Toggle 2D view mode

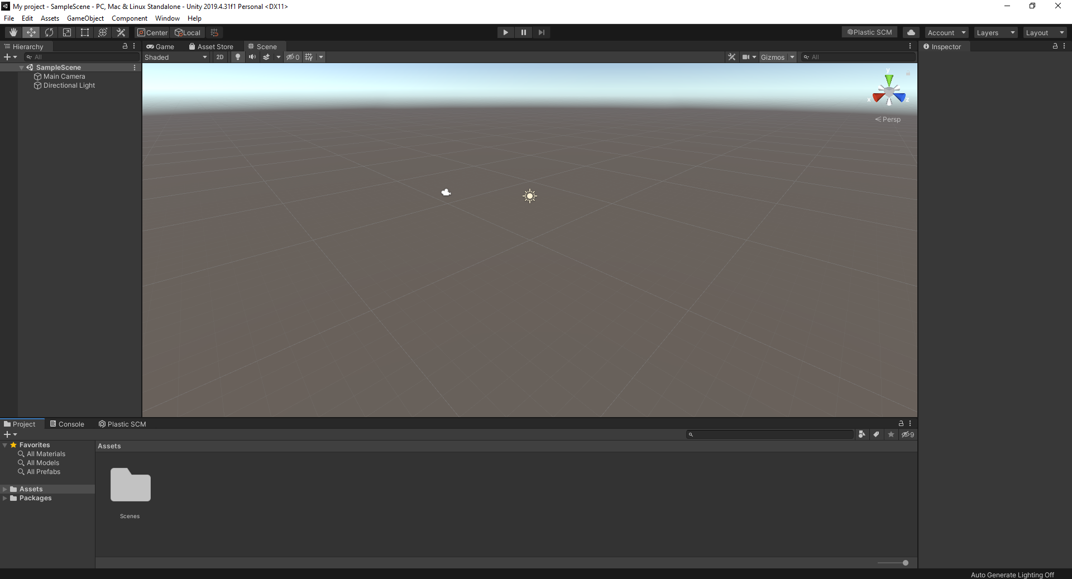(x=220, y=57)
